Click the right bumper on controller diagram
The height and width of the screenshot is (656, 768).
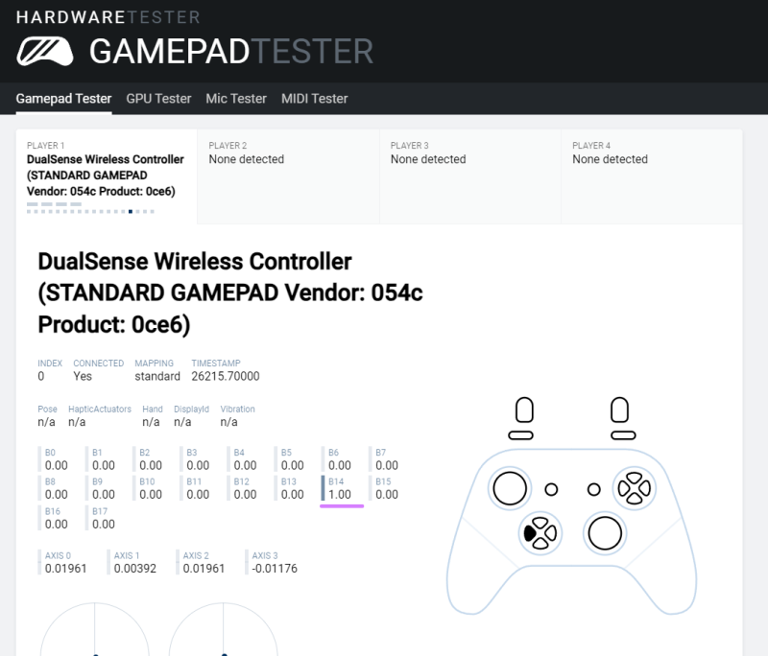tap(623, 435)
